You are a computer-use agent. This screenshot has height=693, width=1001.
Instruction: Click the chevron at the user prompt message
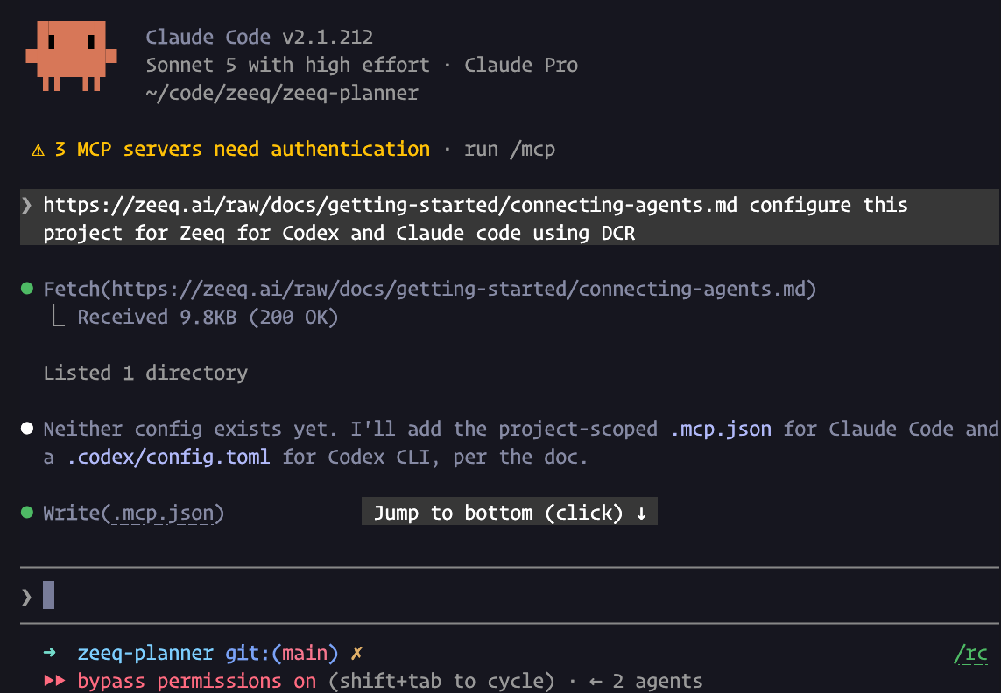click(26, 205)
